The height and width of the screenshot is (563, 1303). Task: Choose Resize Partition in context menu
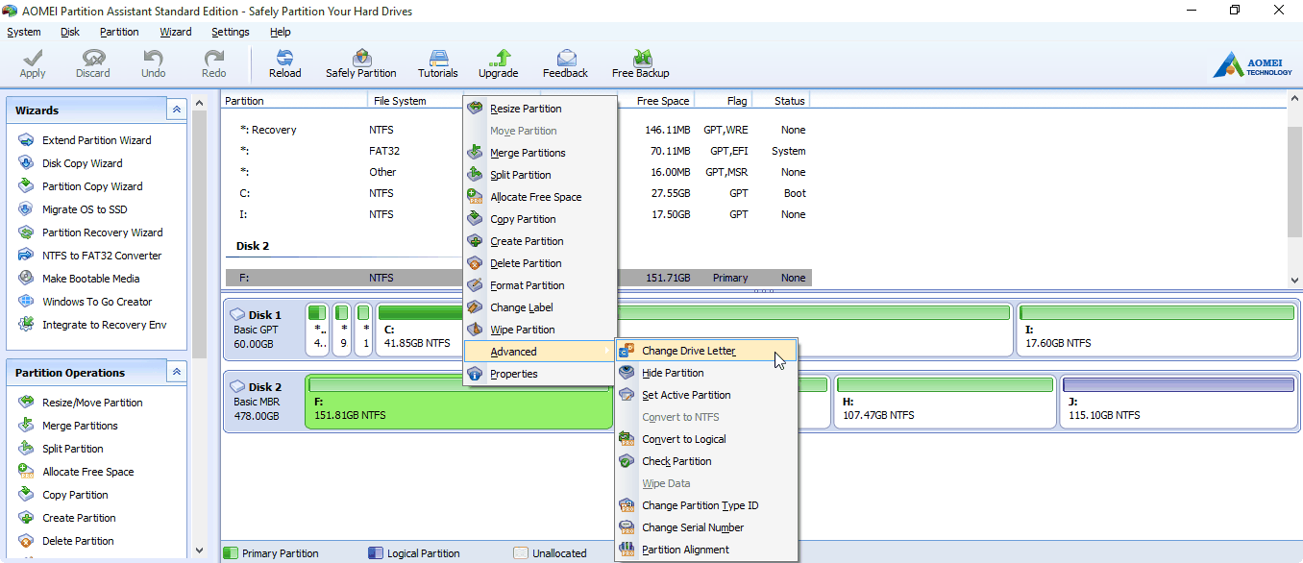tap(539, 109)
